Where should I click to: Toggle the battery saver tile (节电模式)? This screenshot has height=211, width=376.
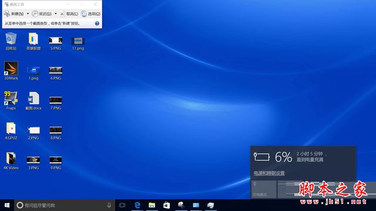[264, 189]
